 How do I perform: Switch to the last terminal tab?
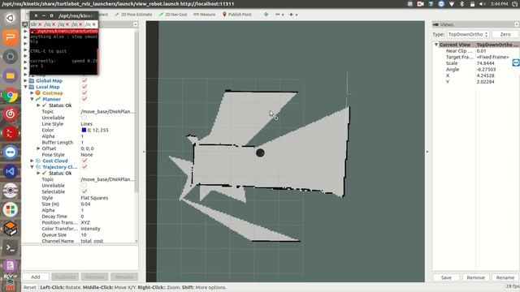(x=90, y=24)
